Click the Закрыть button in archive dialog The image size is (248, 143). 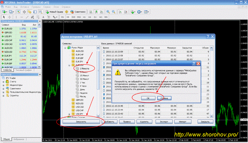point(205,122)
